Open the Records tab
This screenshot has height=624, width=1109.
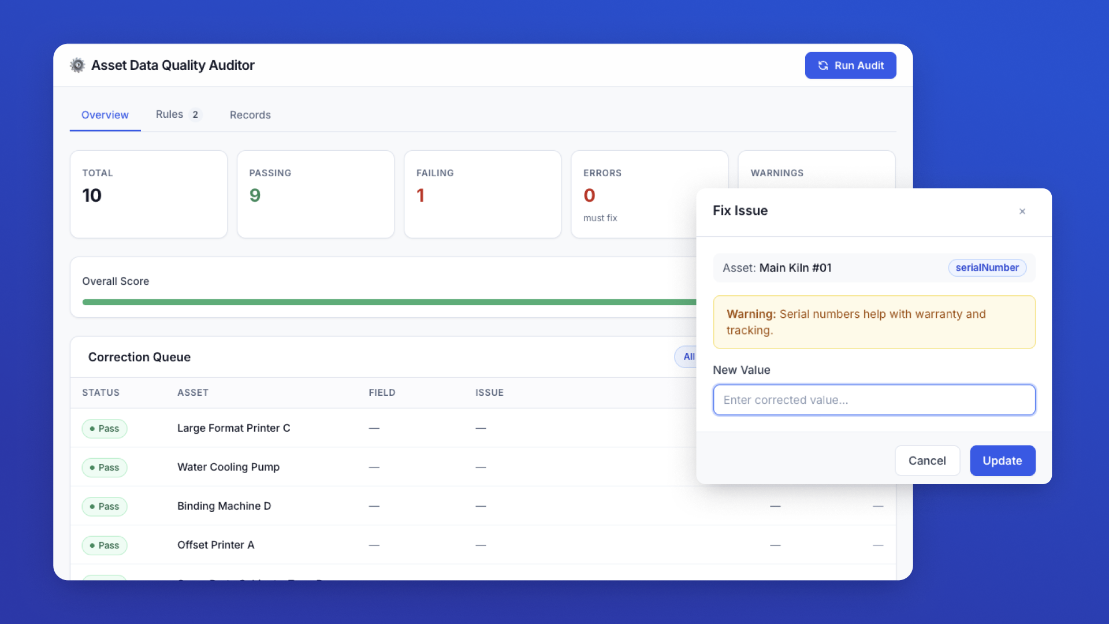pos(250,115)
